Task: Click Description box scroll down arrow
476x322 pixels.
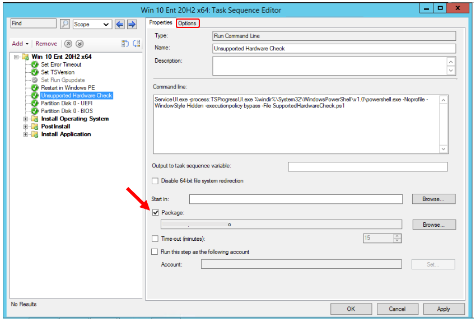Action: 451,71
